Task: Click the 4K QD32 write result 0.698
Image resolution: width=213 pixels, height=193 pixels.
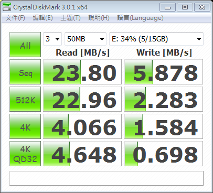Action: click(x=164, y=154)
